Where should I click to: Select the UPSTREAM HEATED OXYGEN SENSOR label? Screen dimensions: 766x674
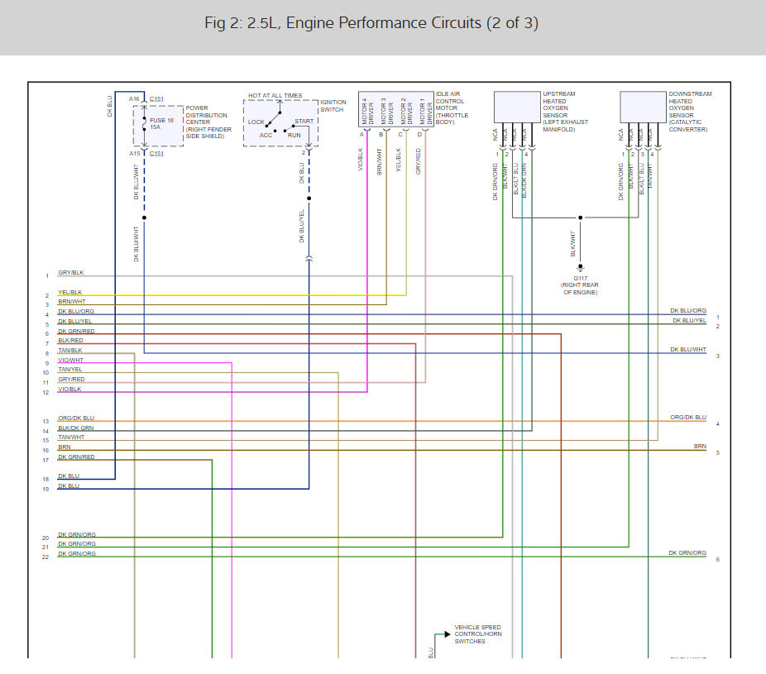[565, 112]
